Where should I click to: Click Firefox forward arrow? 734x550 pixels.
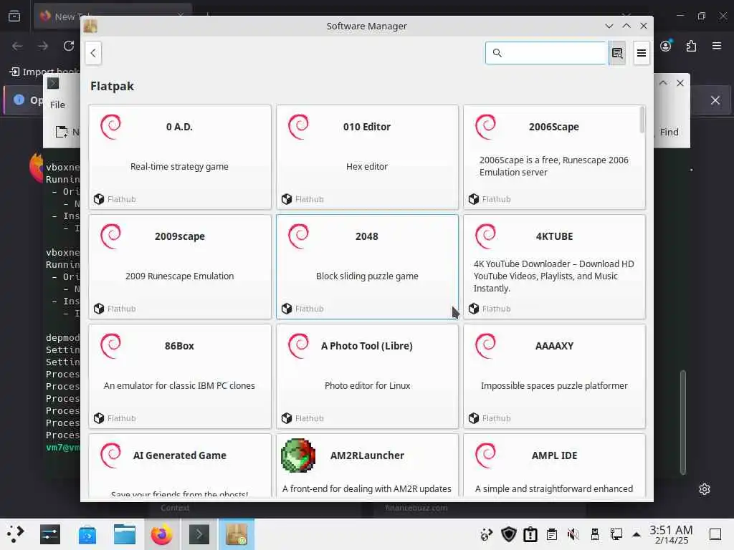point(43,46)
